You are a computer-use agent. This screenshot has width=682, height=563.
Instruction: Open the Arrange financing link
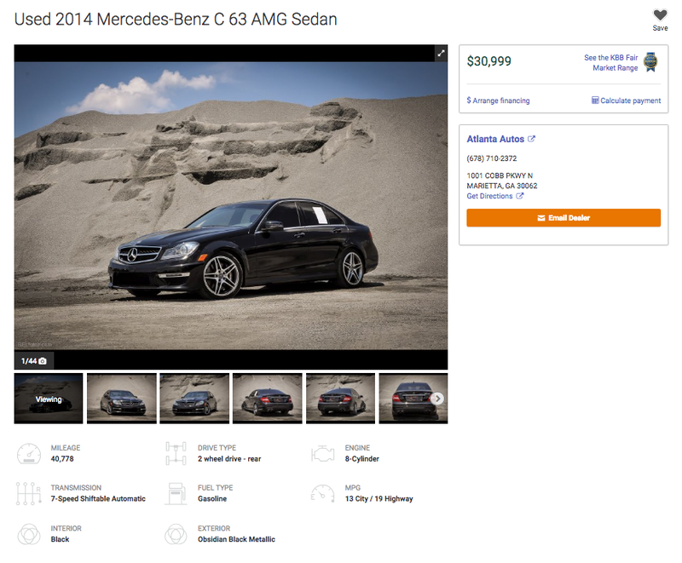click(498, 101)
